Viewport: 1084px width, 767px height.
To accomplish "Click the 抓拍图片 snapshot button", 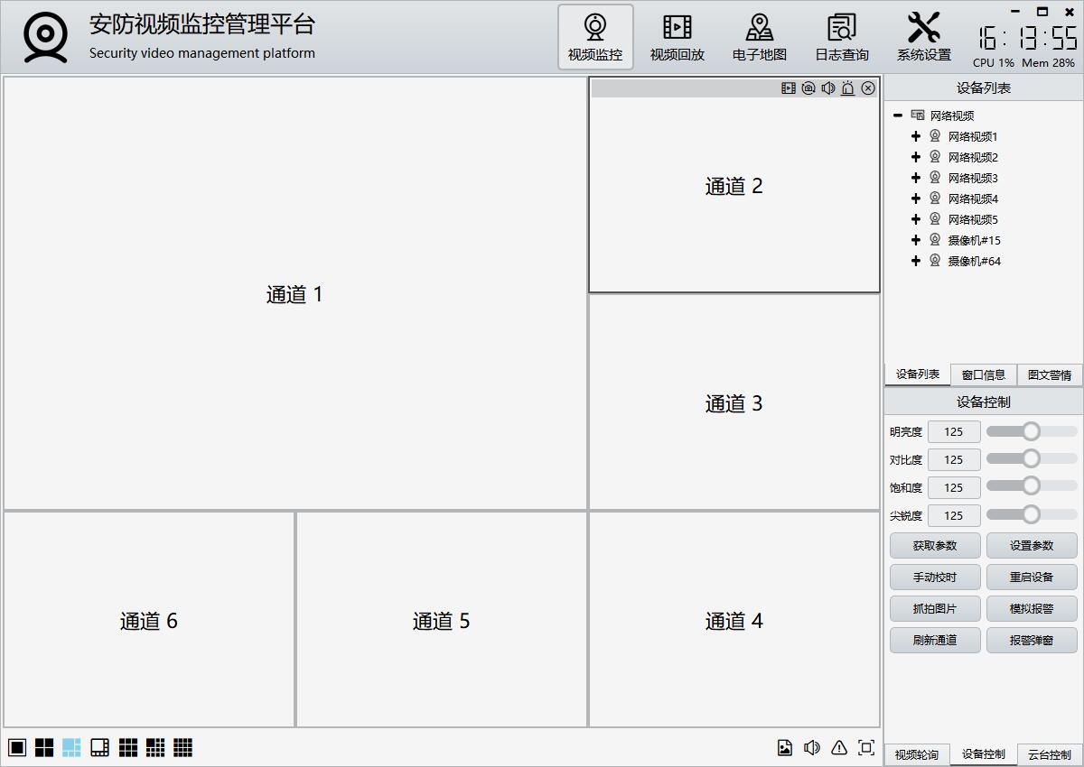I will pyautogui.click(x=935, y=608).
